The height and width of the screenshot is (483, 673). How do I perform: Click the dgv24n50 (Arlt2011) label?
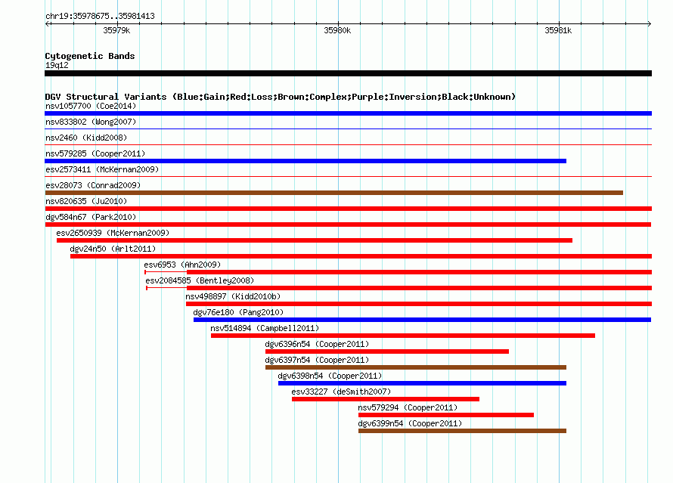pos(113,249)
